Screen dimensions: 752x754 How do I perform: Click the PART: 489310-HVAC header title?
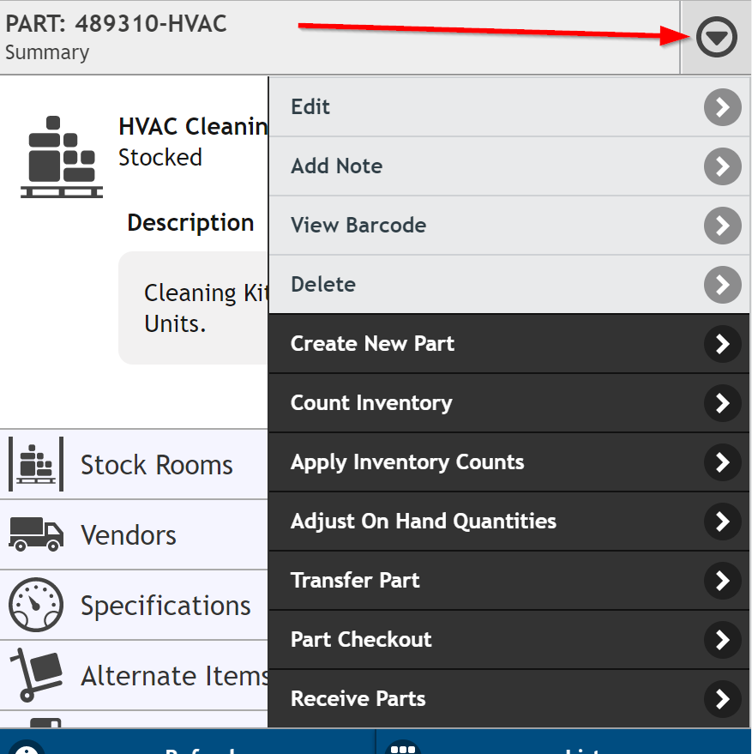[x=116, y=23]
